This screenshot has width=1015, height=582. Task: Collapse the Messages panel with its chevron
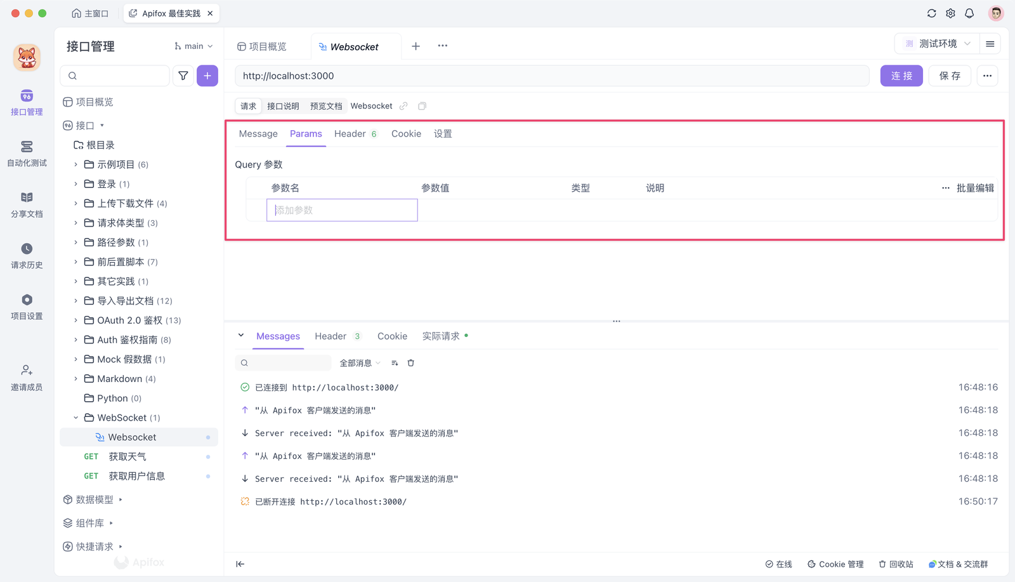[x=241, y=335]
